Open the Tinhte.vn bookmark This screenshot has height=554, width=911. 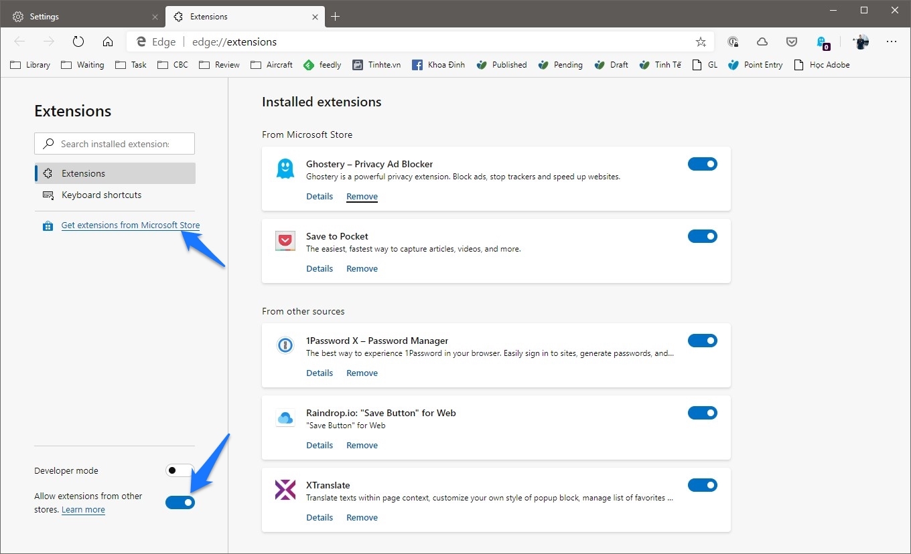click(x=376, y=65)
